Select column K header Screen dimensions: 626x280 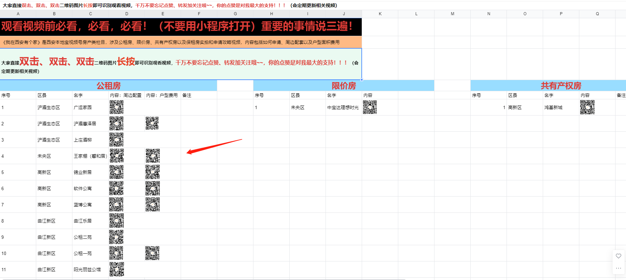click(380, 14)
